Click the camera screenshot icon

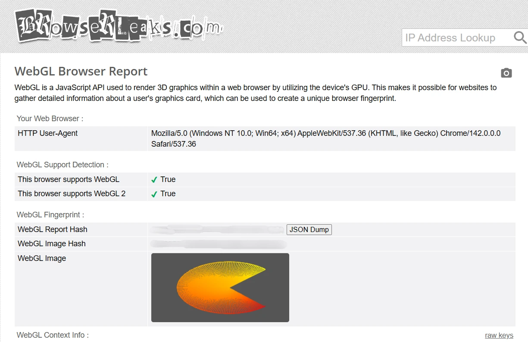pos(506,73)
